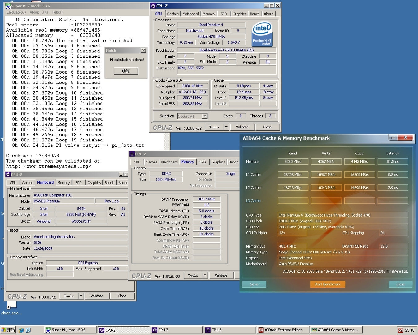Click Core Voltage value 1.640 V

coord(234,43)
